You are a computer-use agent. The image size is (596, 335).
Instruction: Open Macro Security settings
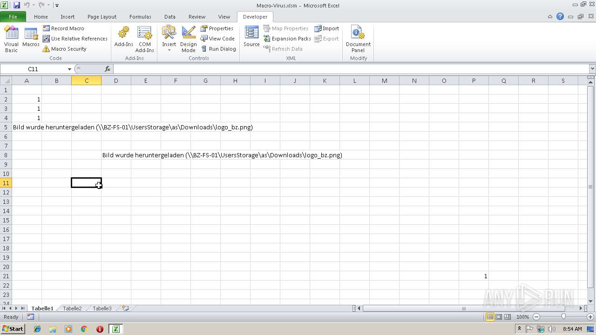(65, 49)
